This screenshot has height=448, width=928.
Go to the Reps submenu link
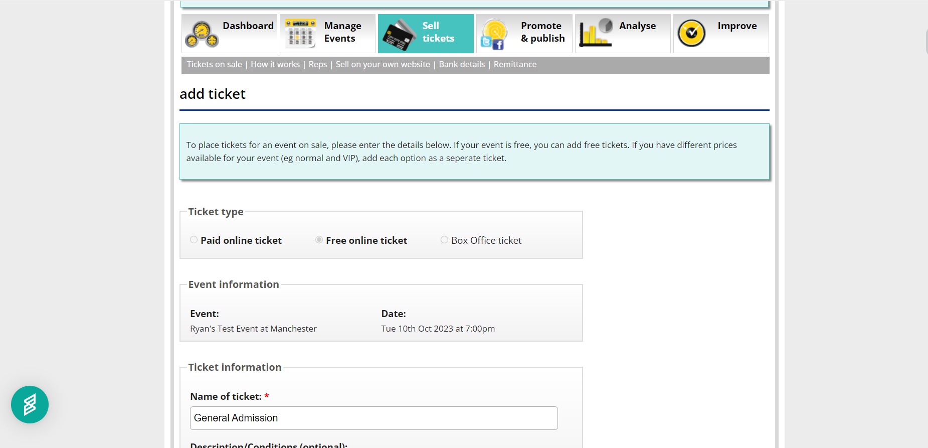pyautogui.click(x=317, y=64)
